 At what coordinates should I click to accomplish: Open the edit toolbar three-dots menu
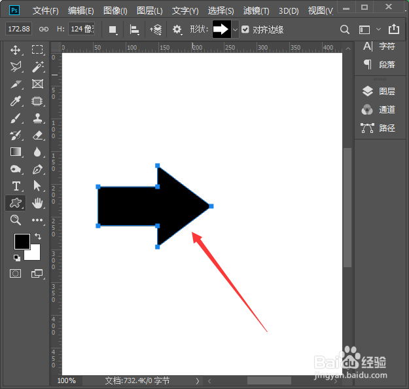(37, 220)
